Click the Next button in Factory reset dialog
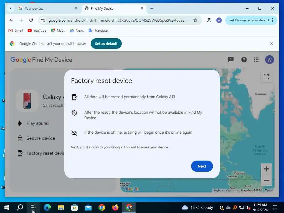Viewport: 284px width, 213px height. click(x=202, y=166)
